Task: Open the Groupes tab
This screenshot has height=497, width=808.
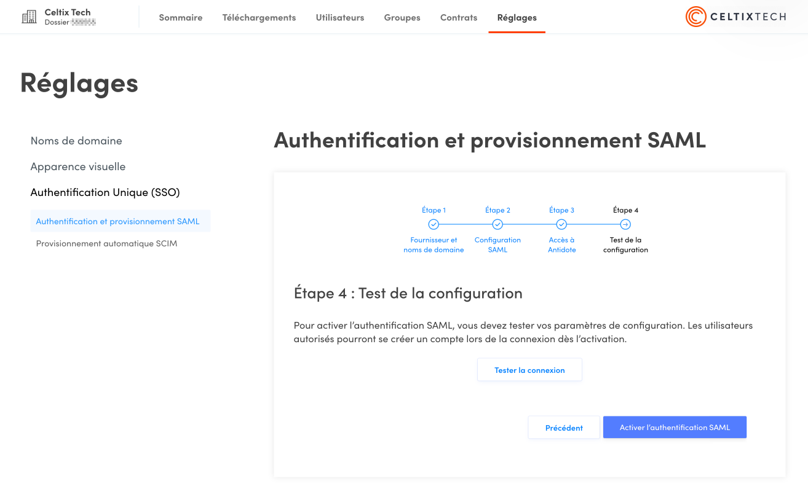Action: click(x=402, y=18)
